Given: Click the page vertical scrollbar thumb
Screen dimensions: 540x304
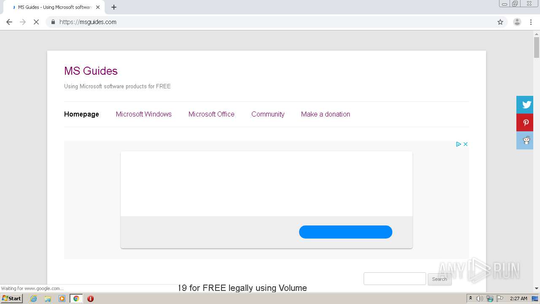Looking at the screenshot, I should (x=537, y=47).
